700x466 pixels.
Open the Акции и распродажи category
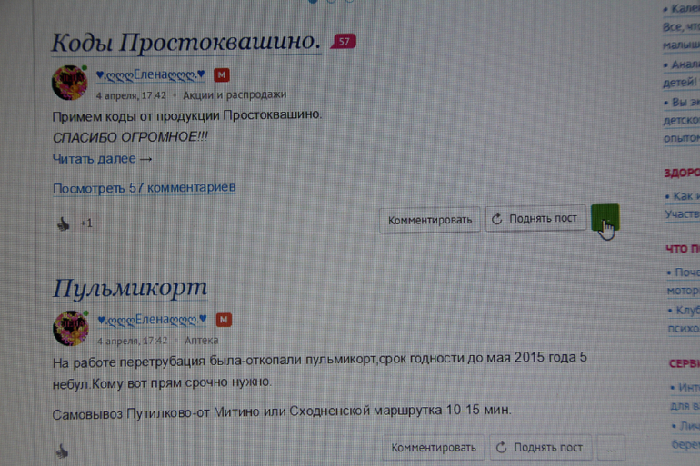click(235, 94)
